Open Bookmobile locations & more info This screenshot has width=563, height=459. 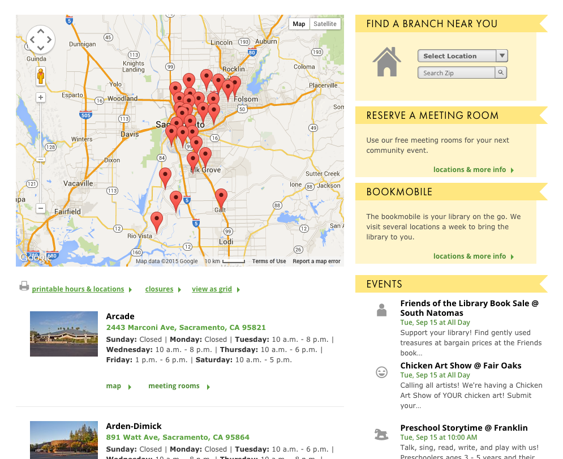[x=470, y=256]
